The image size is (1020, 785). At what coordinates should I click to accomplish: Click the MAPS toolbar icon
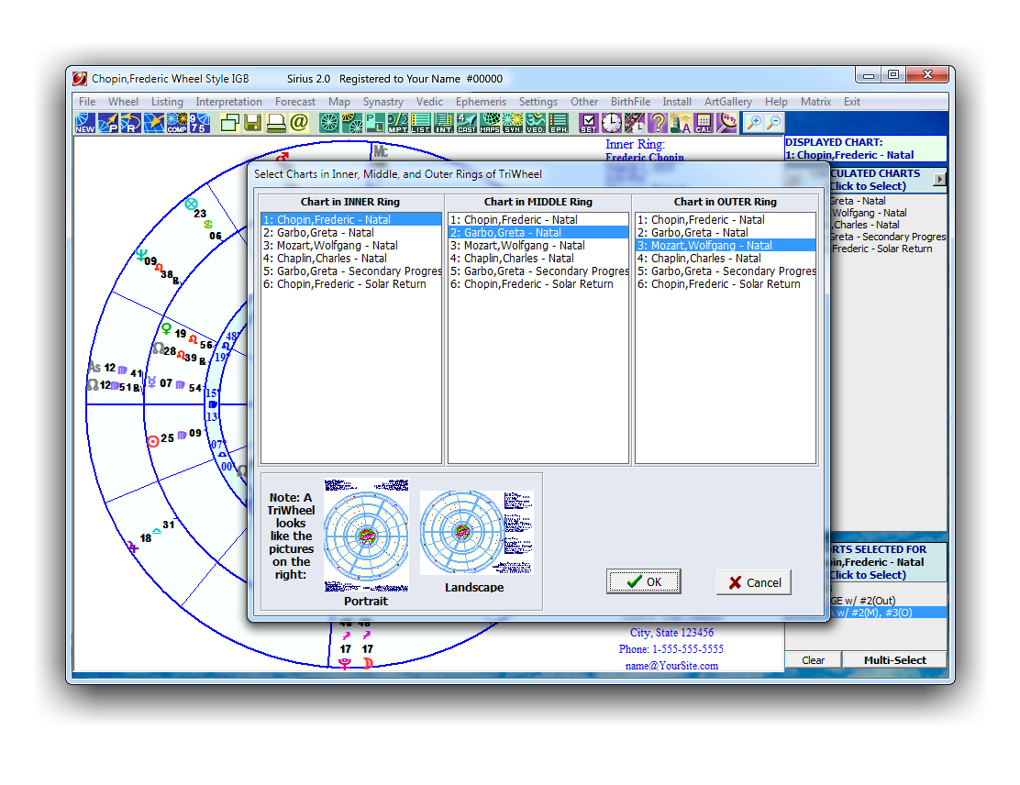tap(490, 122)
